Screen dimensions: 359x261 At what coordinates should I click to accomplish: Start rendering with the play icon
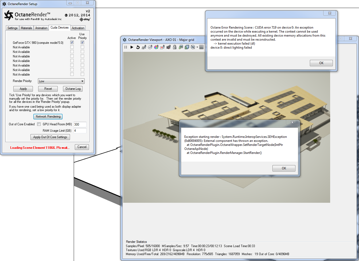pos(132,47)
